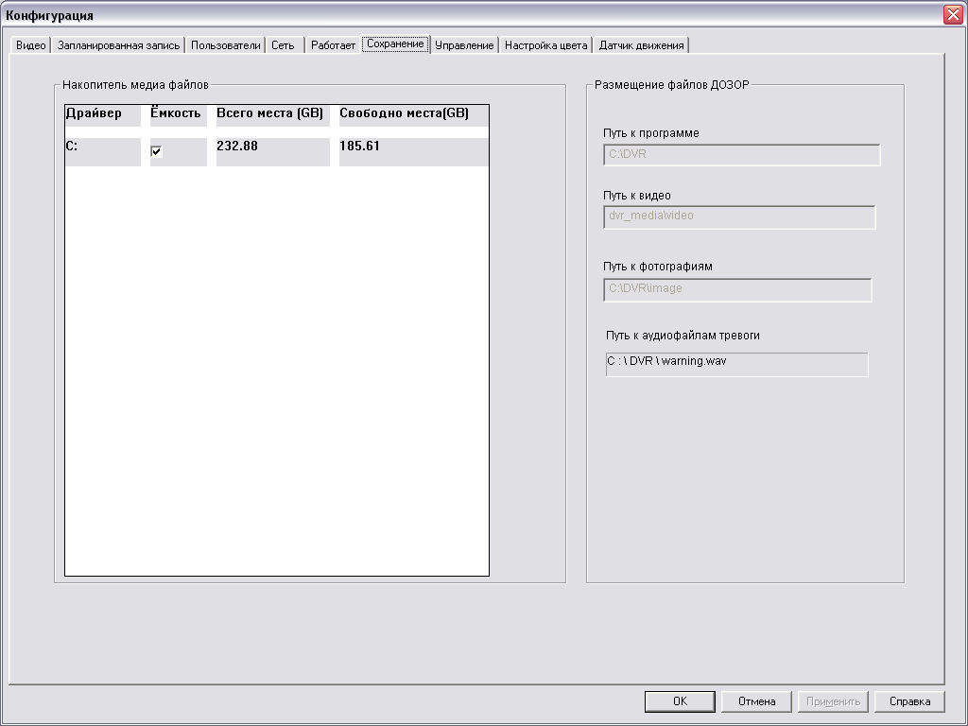Screen dimensions: 968x726
Task: Open the Видео tab
Action: (30, 45)
